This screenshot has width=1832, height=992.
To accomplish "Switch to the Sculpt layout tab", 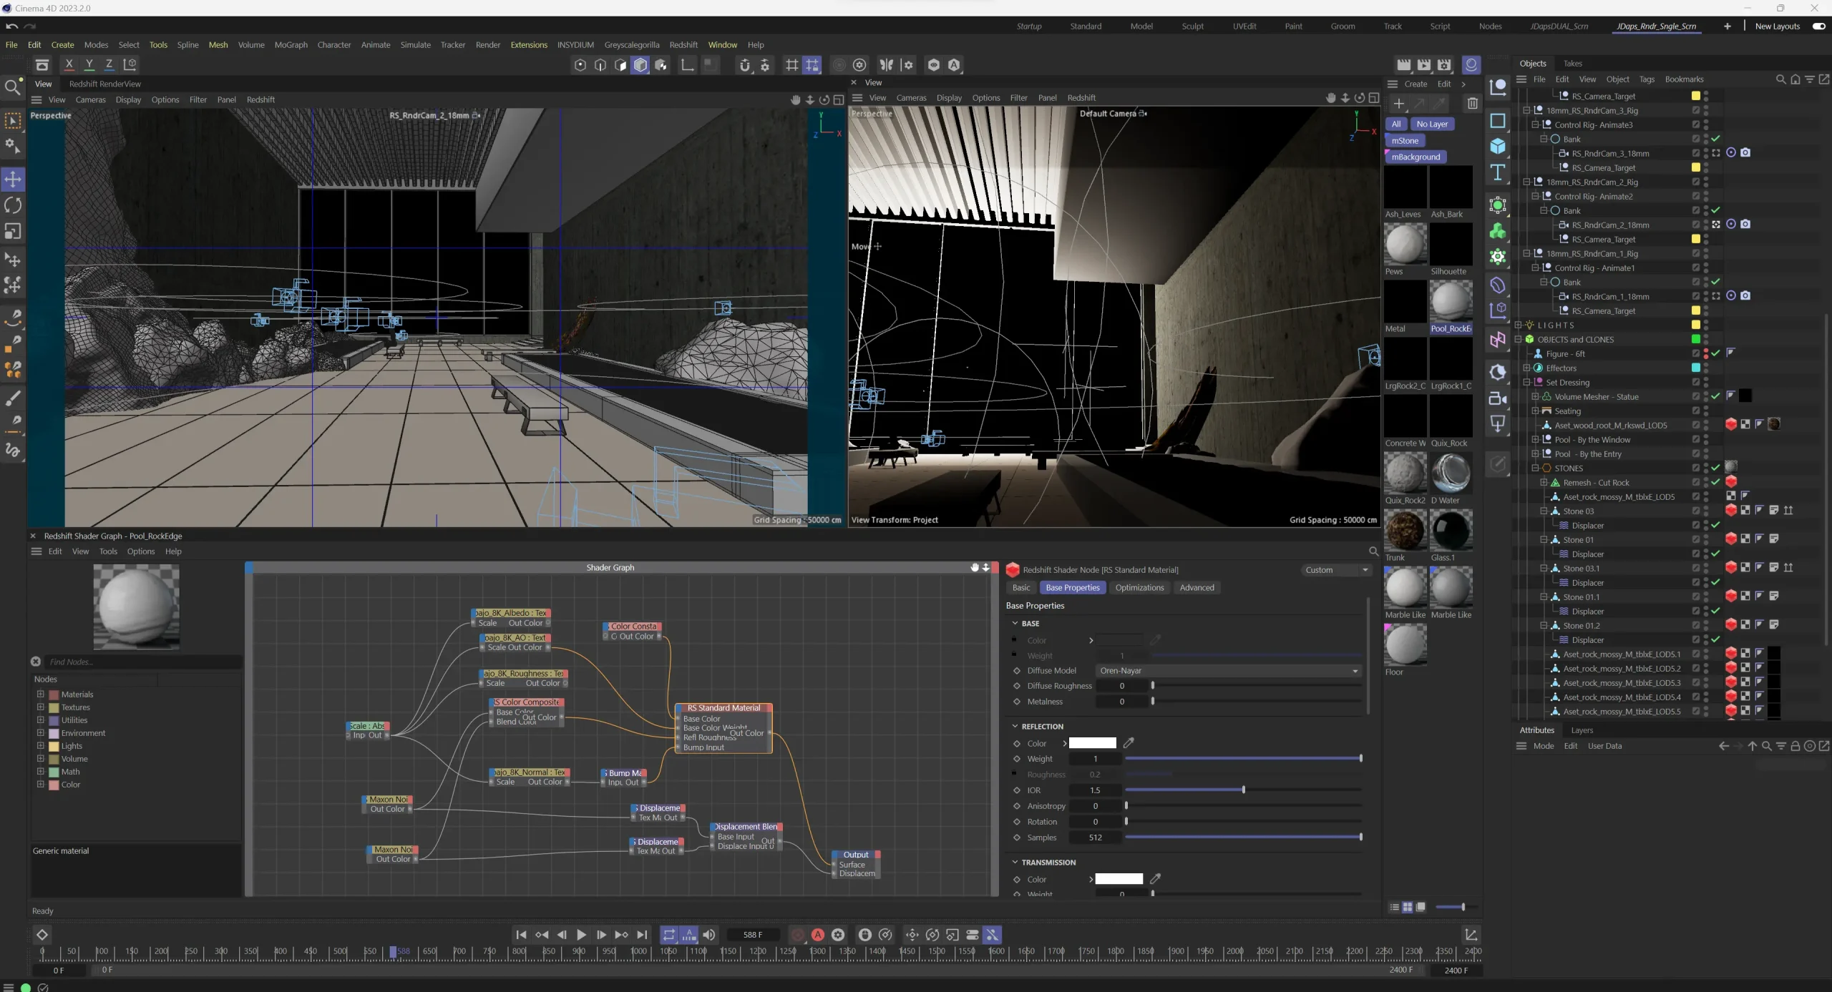I will click(1192, 26).
